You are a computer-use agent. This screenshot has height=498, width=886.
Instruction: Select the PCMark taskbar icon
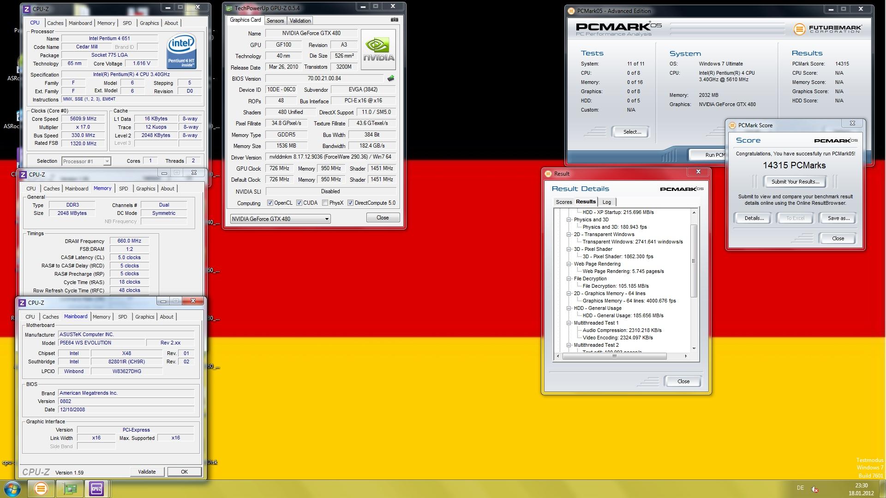pyautogui.click(x=41, y=489)
